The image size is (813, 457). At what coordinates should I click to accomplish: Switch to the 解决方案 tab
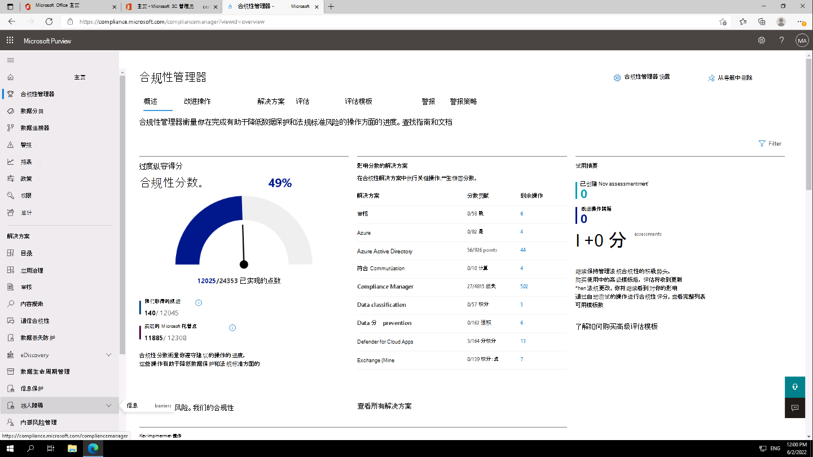(271, 102)
